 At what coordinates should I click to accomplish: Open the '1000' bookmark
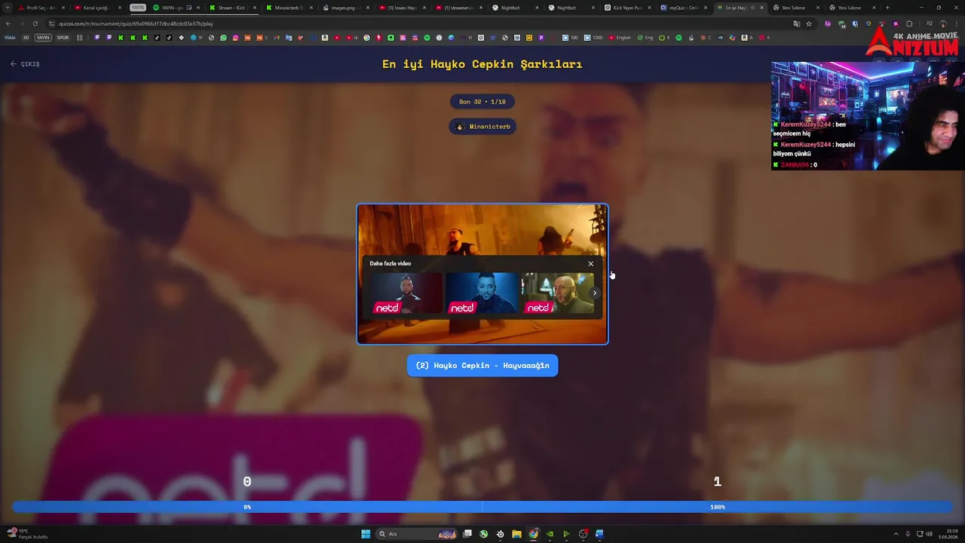pyautogui.click(x=595, y=38)
